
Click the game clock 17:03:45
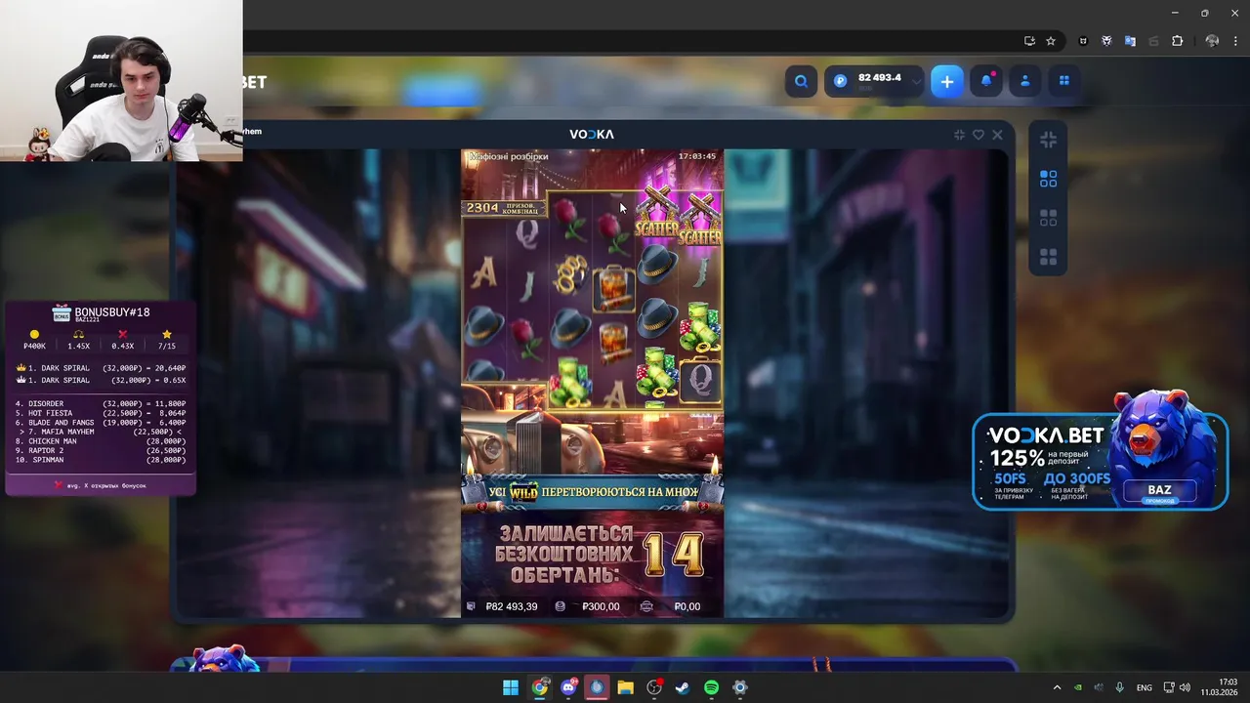[x=696, y=156]
